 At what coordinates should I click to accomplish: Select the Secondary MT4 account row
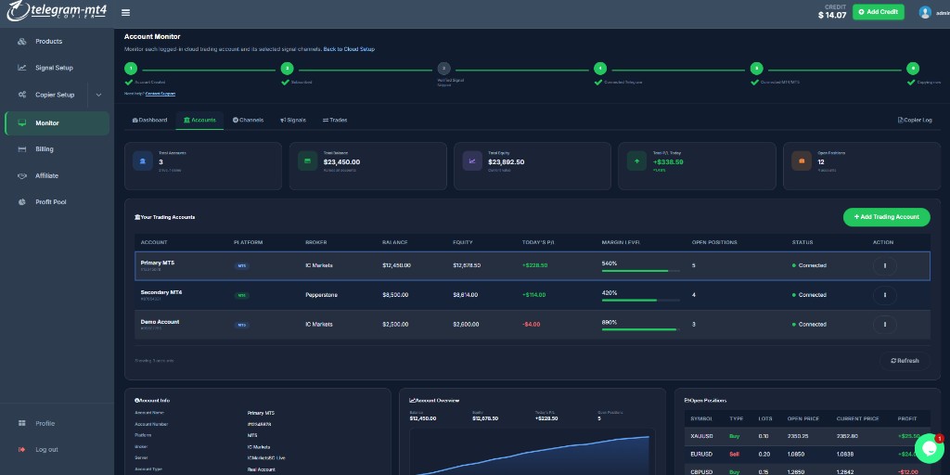(532, 295)
